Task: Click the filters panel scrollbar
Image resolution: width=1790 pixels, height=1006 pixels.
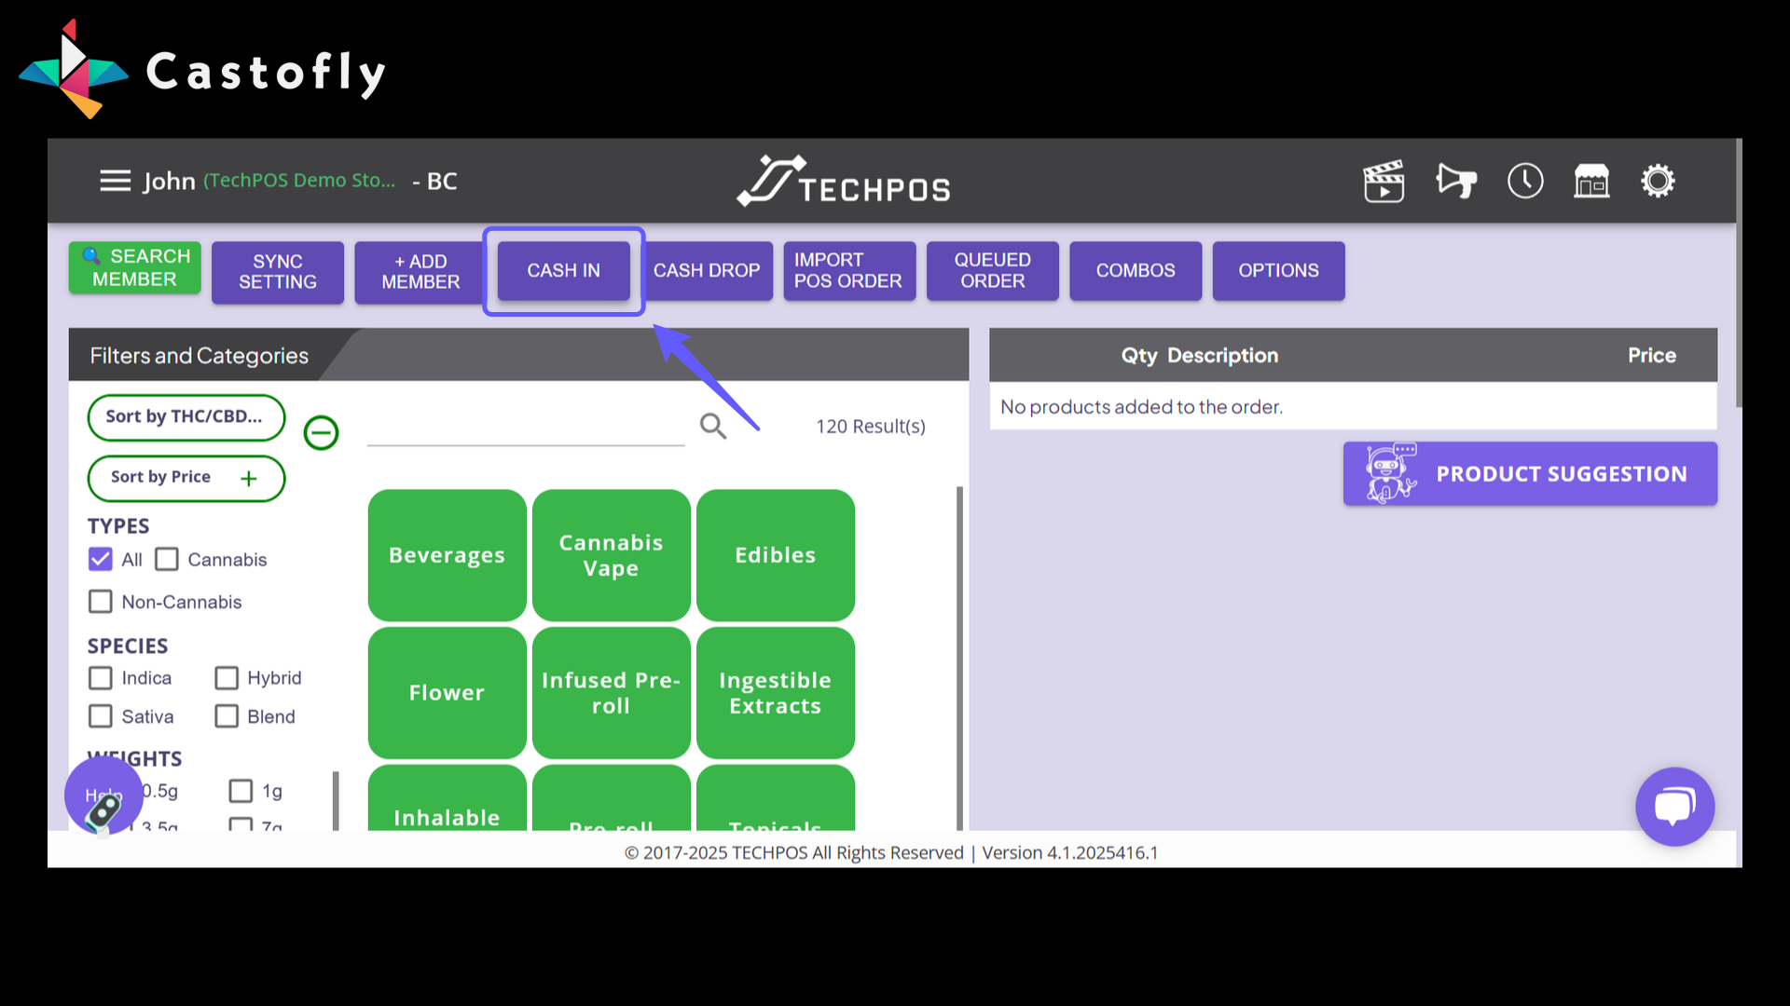Action: [336, 801]
